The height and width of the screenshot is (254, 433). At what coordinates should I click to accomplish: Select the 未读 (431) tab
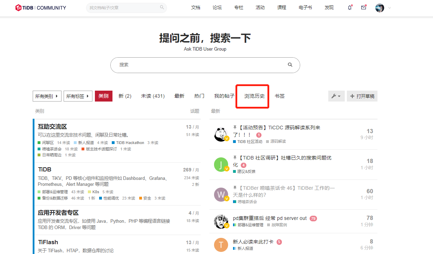coord(153,96)
